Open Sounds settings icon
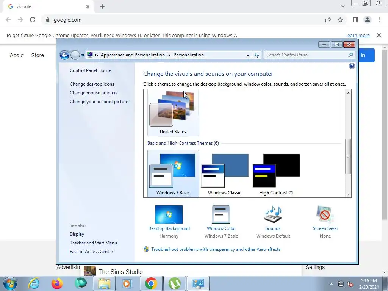The height and width of the screenshot is (291, 388). click(x=273, y=214)
